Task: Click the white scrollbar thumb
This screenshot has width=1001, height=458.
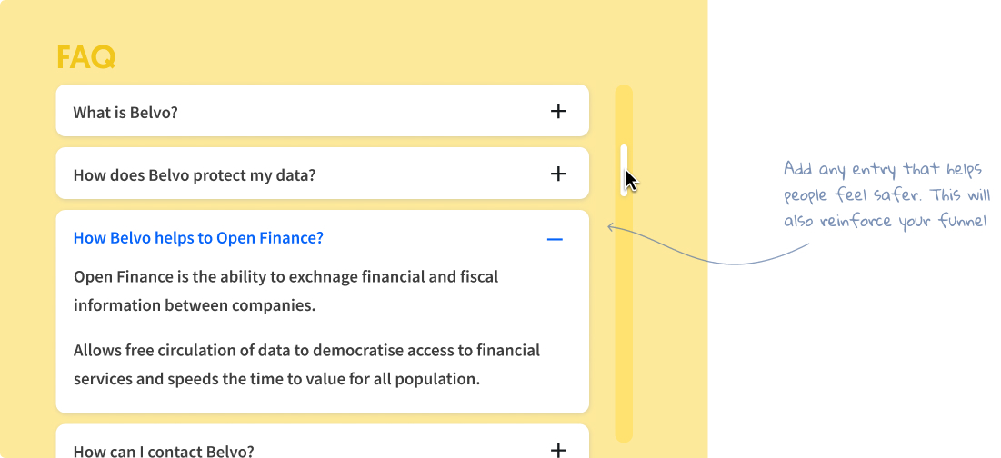Action: [624, 170]
